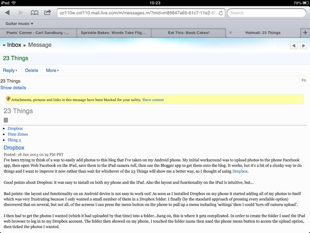The image size is (310, 233).
Task: Tap the blocked-content warning shield icon
Action: tap(8, 99)
